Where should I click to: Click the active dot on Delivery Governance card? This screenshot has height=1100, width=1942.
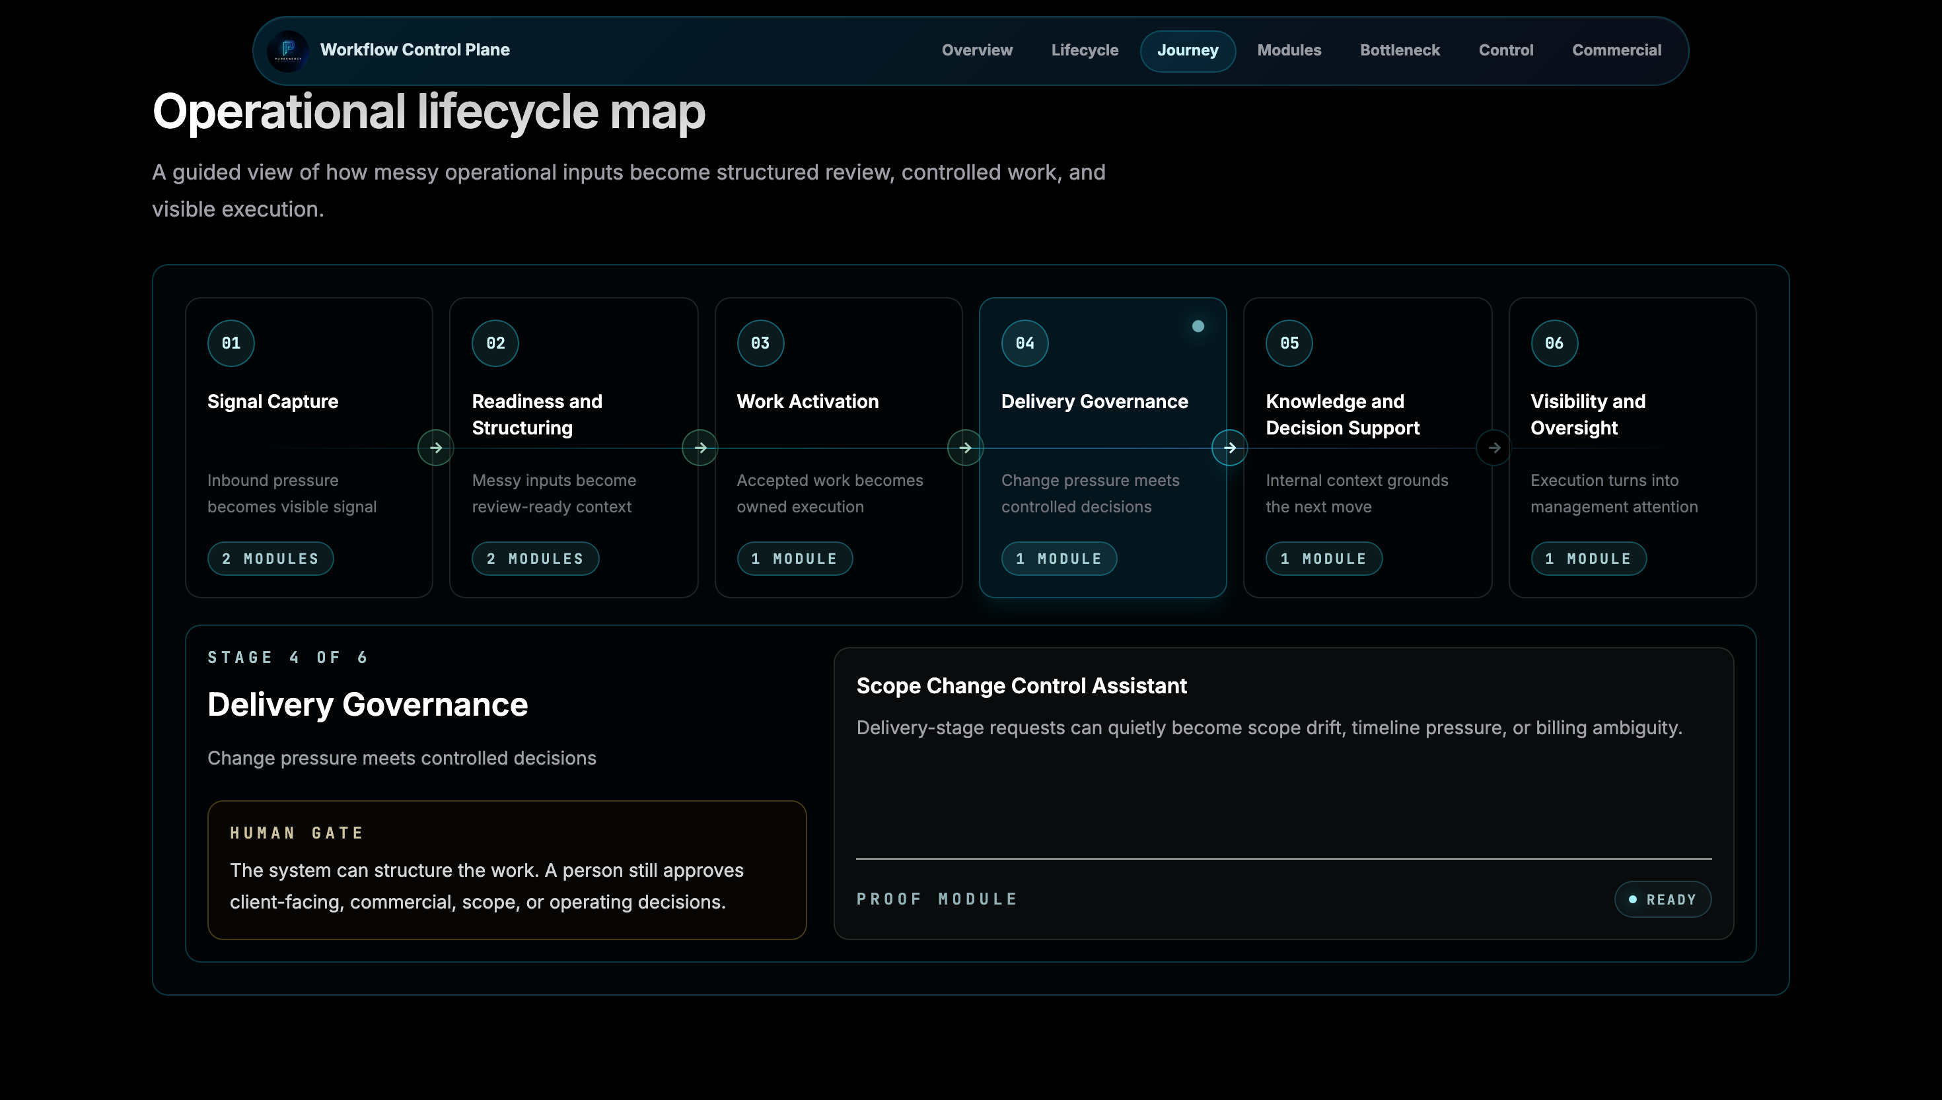click(1198, 326)
